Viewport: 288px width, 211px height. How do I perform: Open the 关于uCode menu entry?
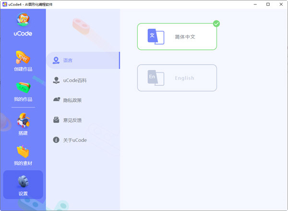(x=83, y=140)
